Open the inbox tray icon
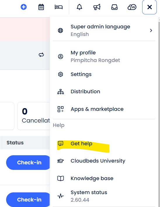Image resolution: width=160 pixels, height=207 pixels. click(x=114, y=7)
